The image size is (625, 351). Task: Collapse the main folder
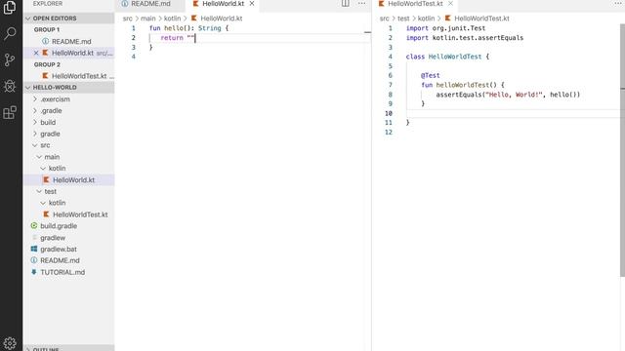[52, 157]
